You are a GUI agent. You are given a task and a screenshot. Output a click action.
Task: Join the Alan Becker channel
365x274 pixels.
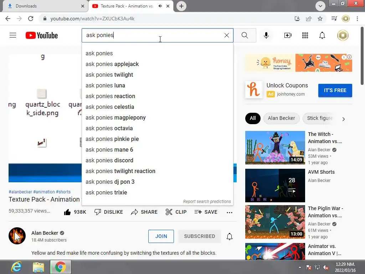click(x=161, y=236)
